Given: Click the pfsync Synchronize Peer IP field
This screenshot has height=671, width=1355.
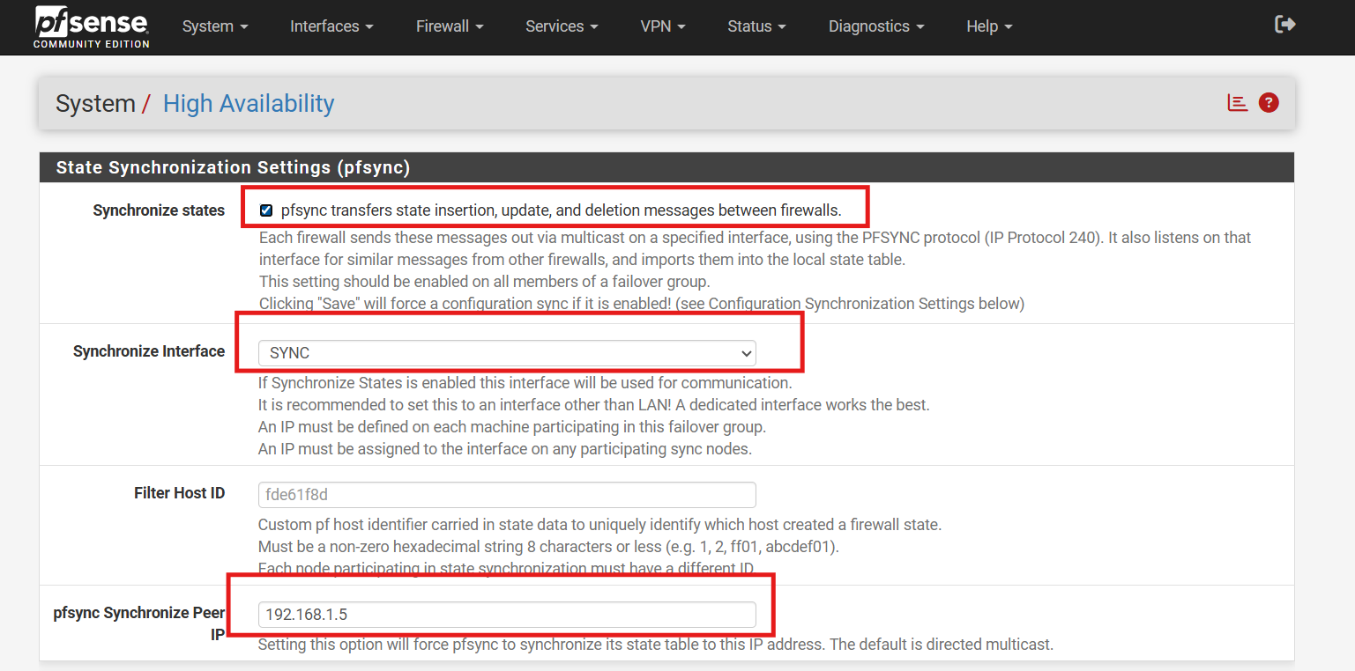Looking at the screenshot, I should point(507,615).
